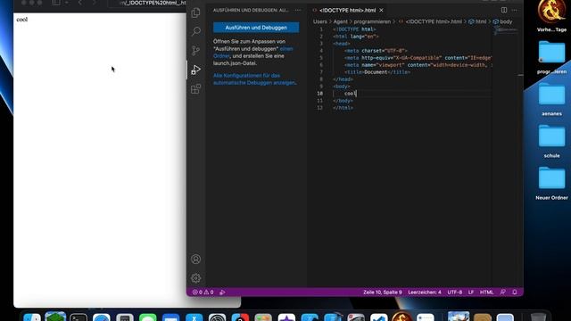
Task: Click line number 10 in the gutter
Action: point(319,94)
